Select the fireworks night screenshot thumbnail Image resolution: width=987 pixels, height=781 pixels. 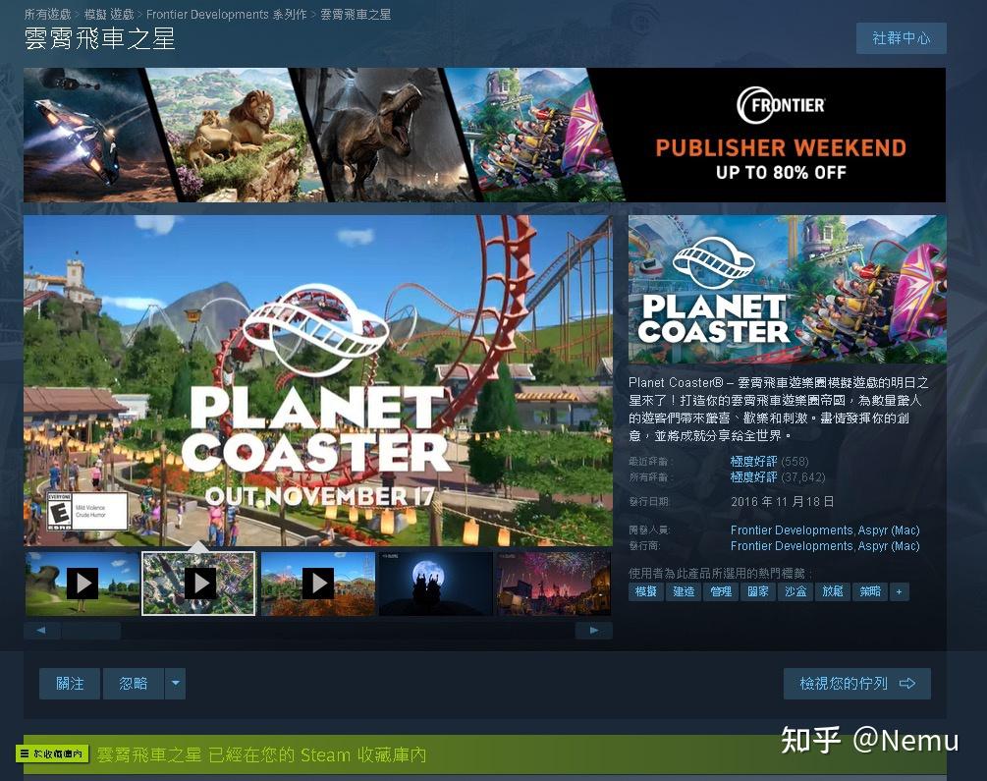(x=553, y=584)
